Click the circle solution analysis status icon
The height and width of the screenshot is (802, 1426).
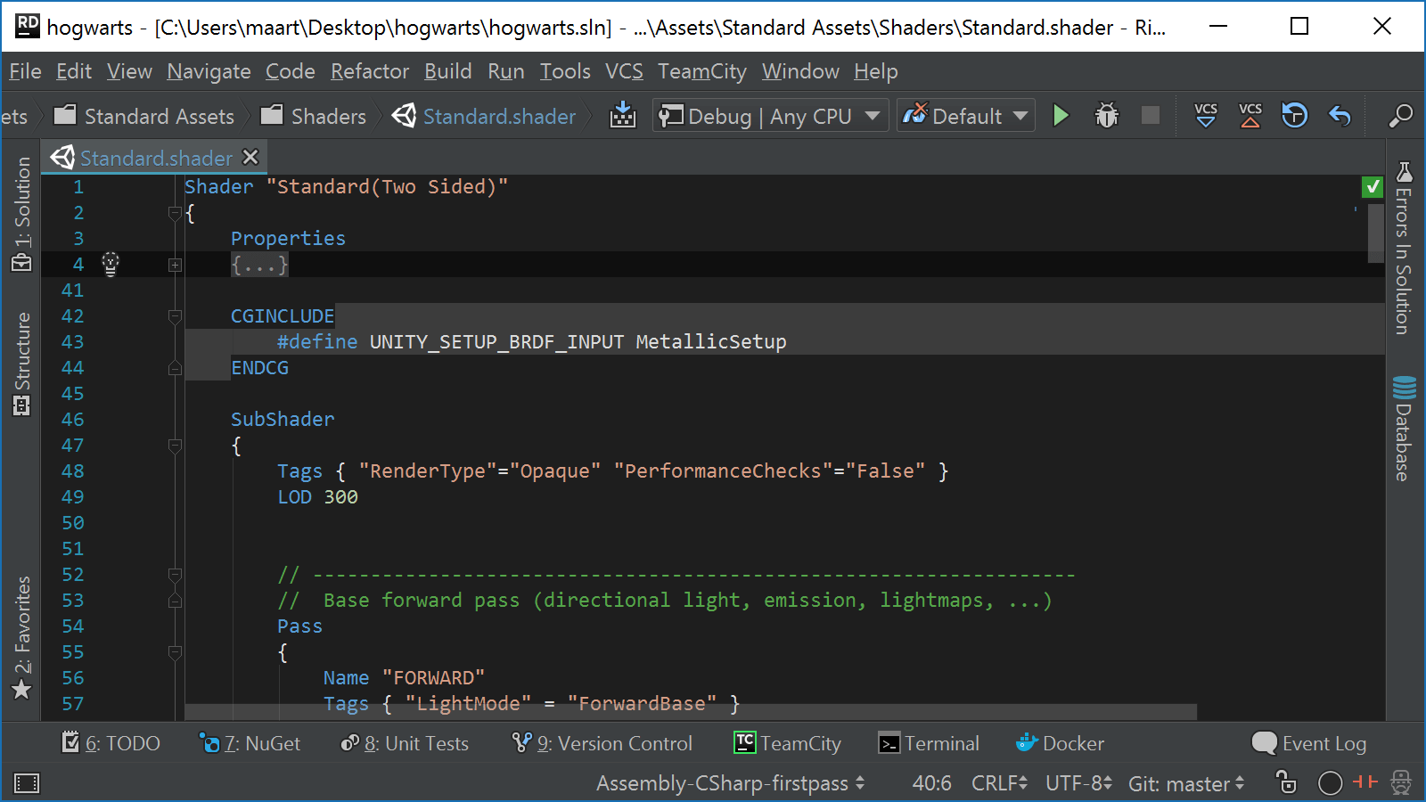tap(1330, 783)
